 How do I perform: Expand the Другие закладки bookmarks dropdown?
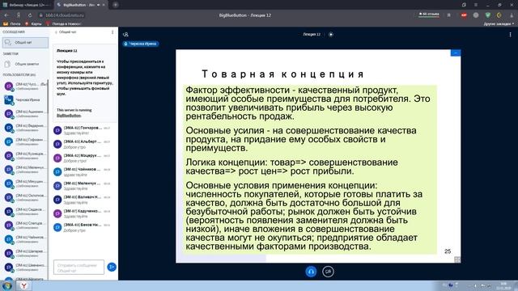point(499,23)
